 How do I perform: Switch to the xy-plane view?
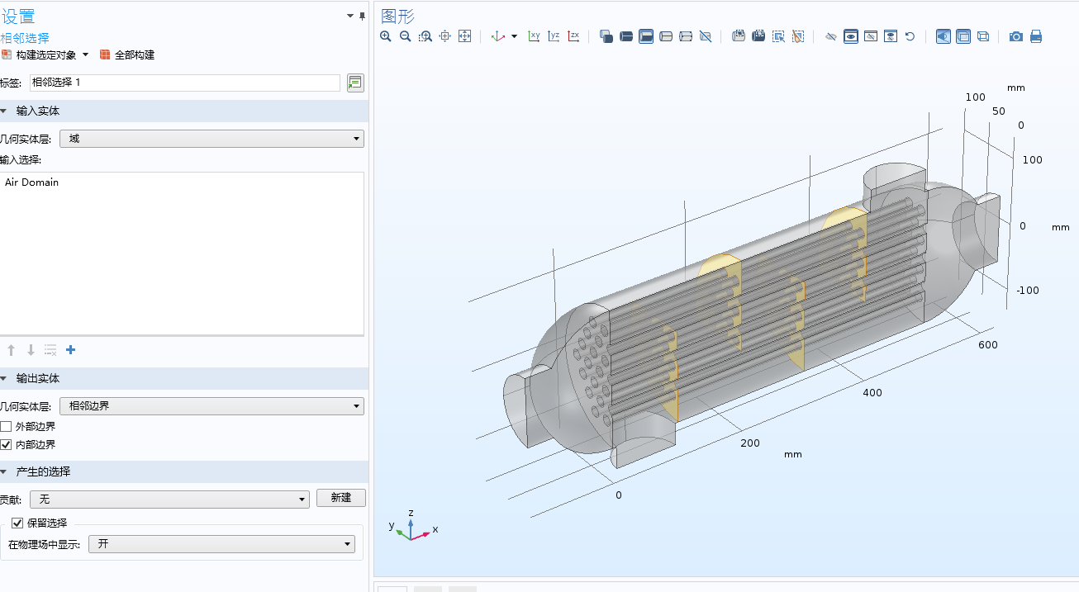pos(534,36)
